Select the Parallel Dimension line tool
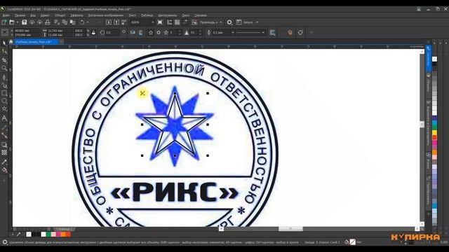 (x=4, y=127)
